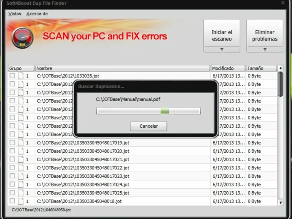Sort list by Tamaño column header

pos(261,68)
